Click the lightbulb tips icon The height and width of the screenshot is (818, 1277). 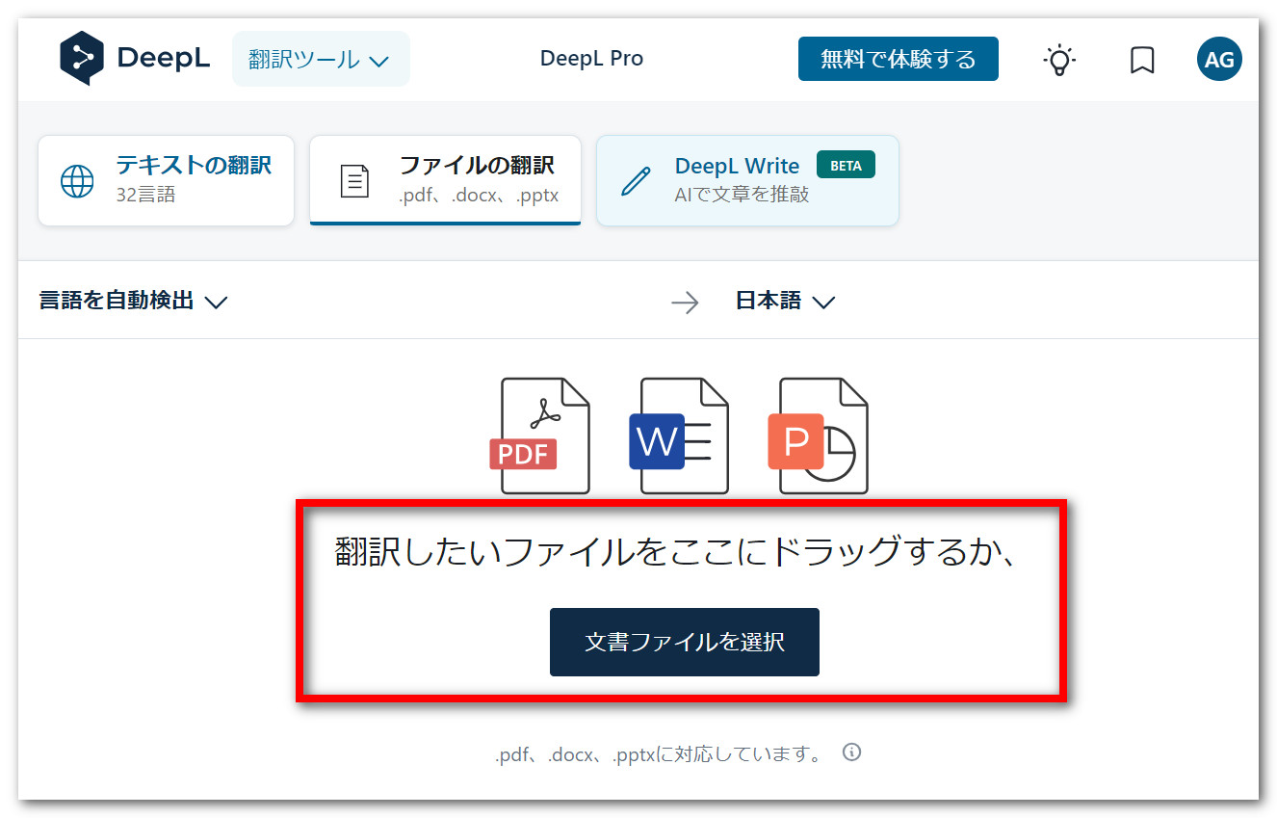[1059, 60]
